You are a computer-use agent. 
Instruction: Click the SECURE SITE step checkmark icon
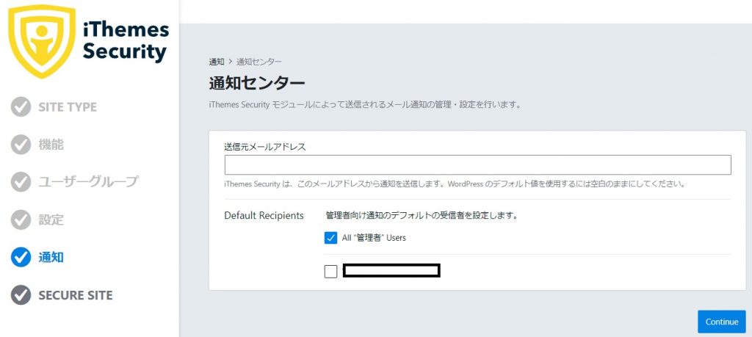(21, 295)
